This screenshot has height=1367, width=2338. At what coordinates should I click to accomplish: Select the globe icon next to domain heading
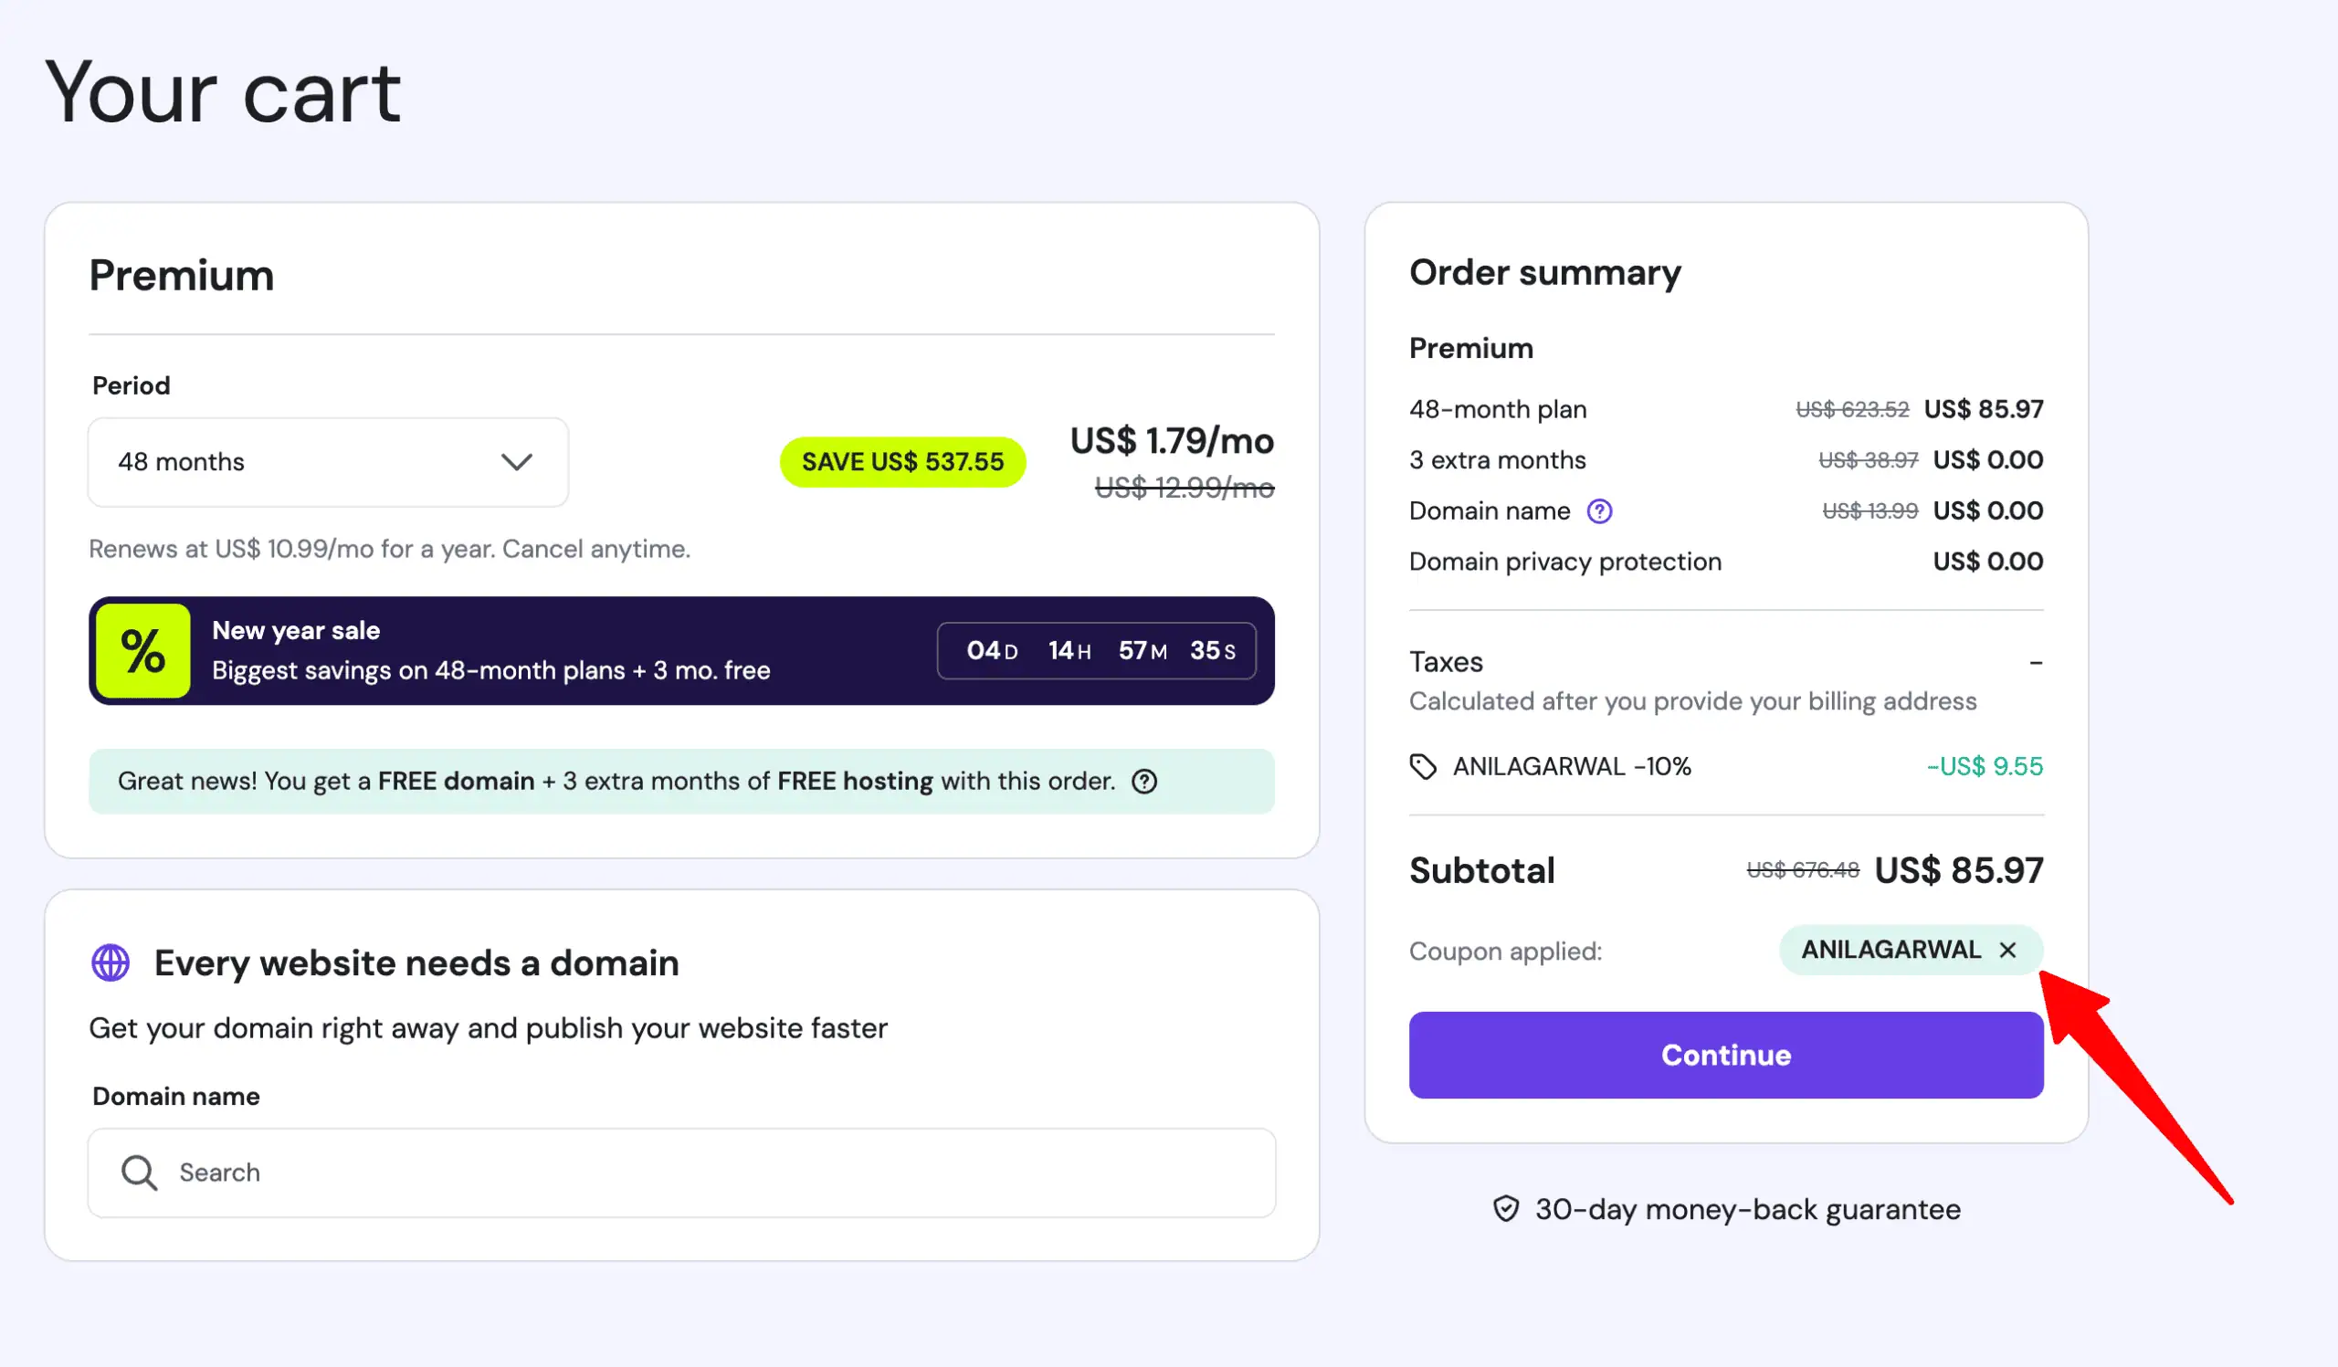tap(110, 962)
